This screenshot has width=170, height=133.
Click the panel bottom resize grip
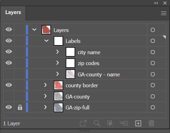[85, 131]
